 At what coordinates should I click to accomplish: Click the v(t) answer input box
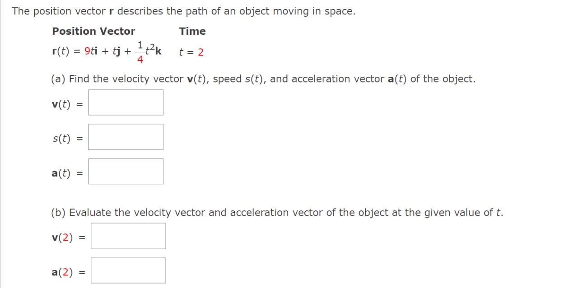[x=126, y=102]
